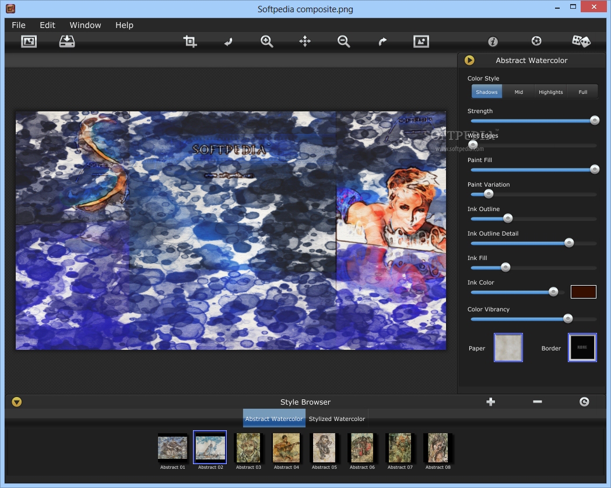Open the File menu
Viewport: 611px width, 488px height.
[x=19, y=25]
